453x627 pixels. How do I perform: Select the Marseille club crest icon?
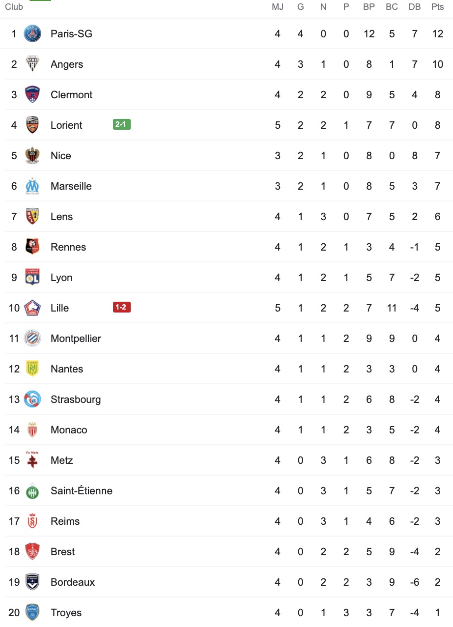click(x=32, y=186)
